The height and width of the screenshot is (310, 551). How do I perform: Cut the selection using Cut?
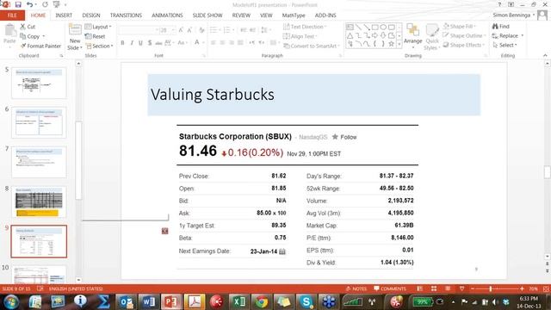(x=28, y=27)
